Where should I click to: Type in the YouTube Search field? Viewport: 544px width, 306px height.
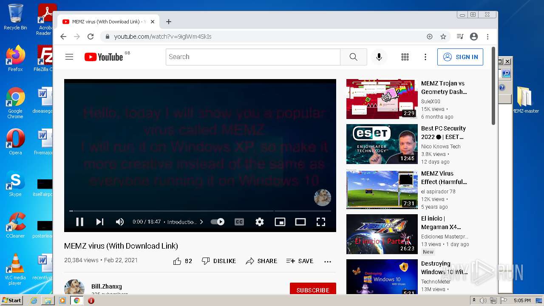coord(253,57)
